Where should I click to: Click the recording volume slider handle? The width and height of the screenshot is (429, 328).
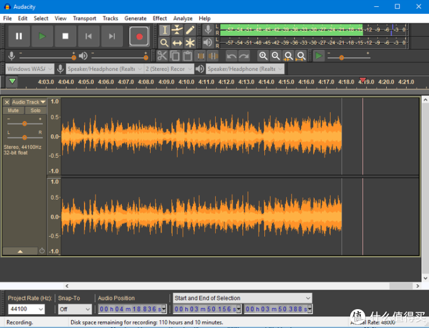pyautogui.click(x=74, y=58)
